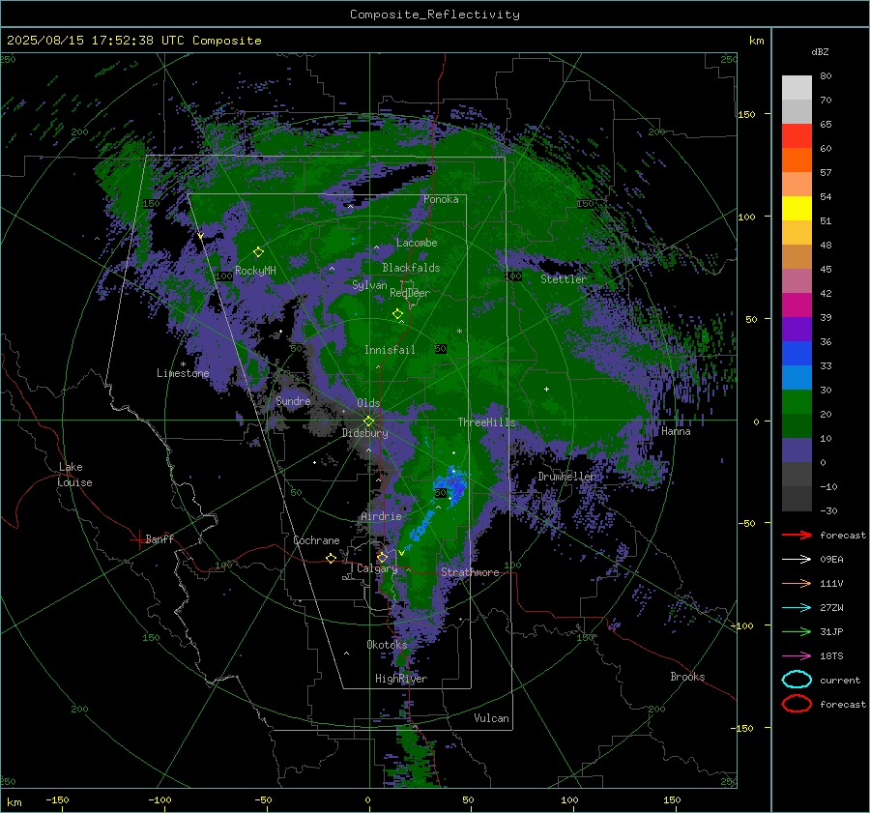The image size is (870, 813).
Task: Click the Strathmore city label
Action: pyautogui.click(x=470, y=572)
